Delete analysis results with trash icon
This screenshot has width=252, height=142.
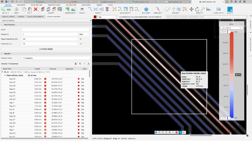76,64
